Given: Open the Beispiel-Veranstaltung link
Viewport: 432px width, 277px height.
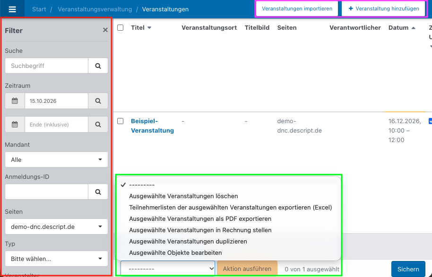Looking at the screenshot, I should 152,126.
